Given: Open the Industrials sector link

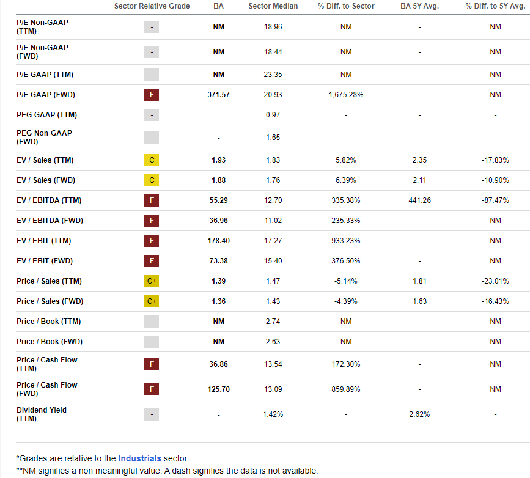Looking at the screenshot, I should (139, 458).
